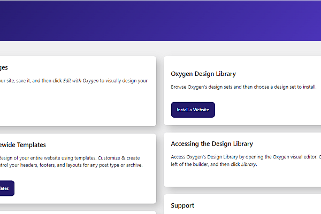Click the 'headers, footers, and layouts' sentence
The width and height of the screenshot is (321, 214).
[71, 165]
